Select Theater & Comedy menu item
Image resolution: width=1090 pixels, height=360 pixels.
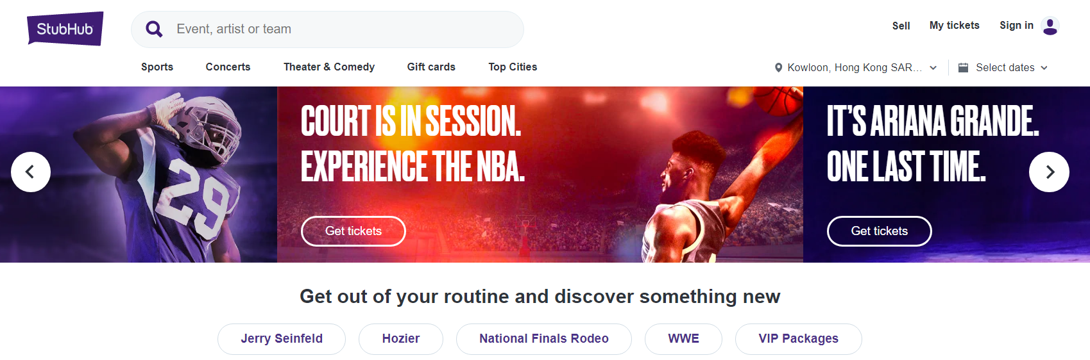[329, 67]
